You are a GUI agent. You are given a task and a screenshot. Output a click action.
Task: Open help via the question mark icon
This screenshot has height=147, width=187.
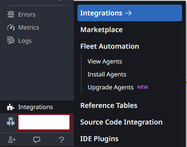(x=61, y=140)
